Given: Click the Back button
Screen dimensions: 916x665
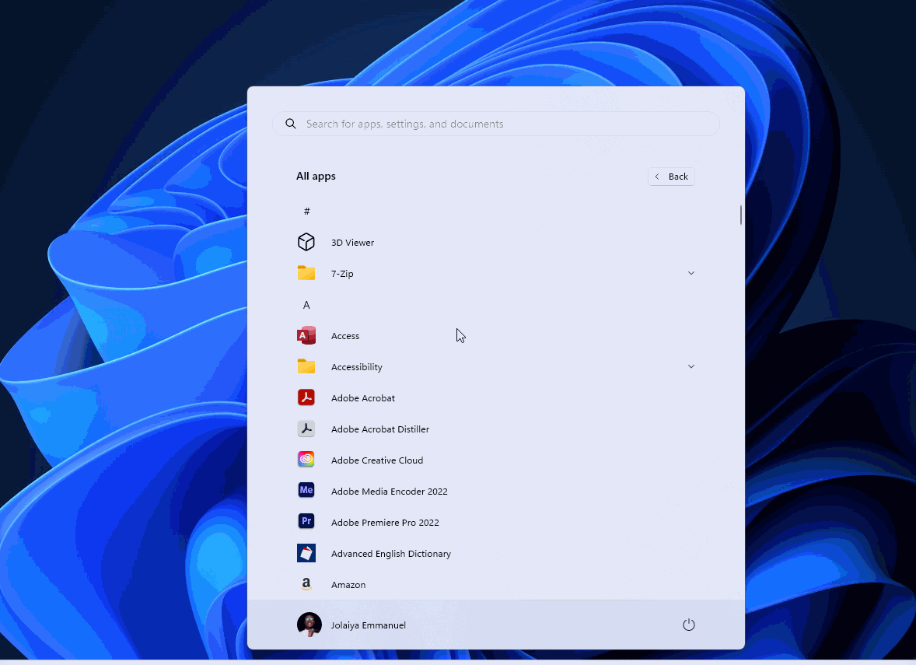Looking at the screenshot, I should click(671, 177).
